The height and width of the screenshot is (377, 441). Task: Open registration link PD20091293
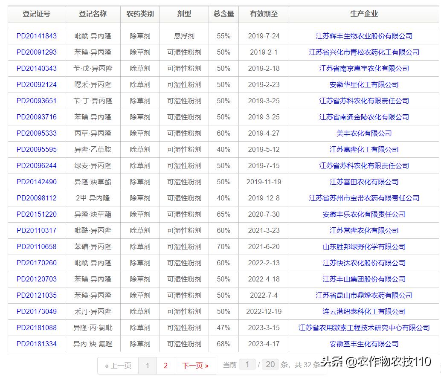[37, 52]
